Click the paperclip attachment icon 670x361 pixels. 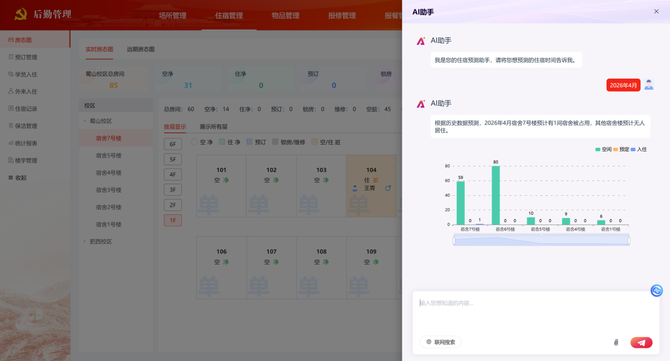tap(616, 343)
